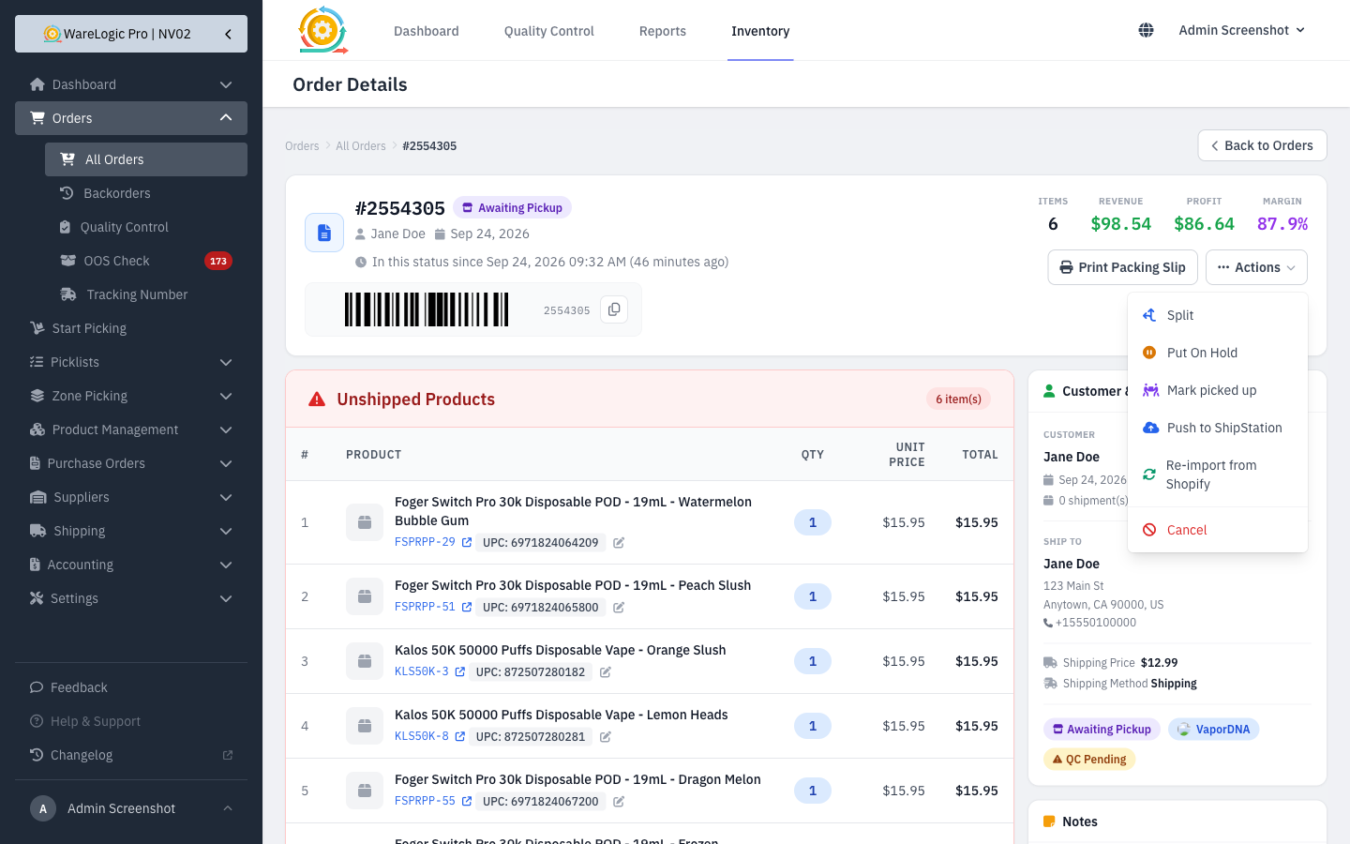
Task: Click the WareLogic gear logo
Action: pos(322,30)
